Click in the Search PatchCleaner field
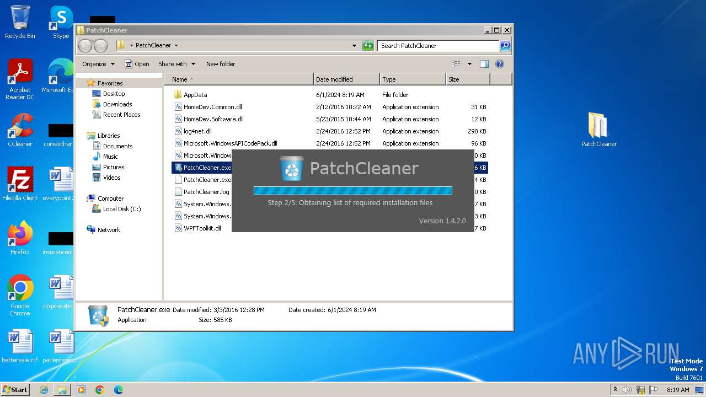The width and height of the screenshot is (706, 397). tap(438, 46)
